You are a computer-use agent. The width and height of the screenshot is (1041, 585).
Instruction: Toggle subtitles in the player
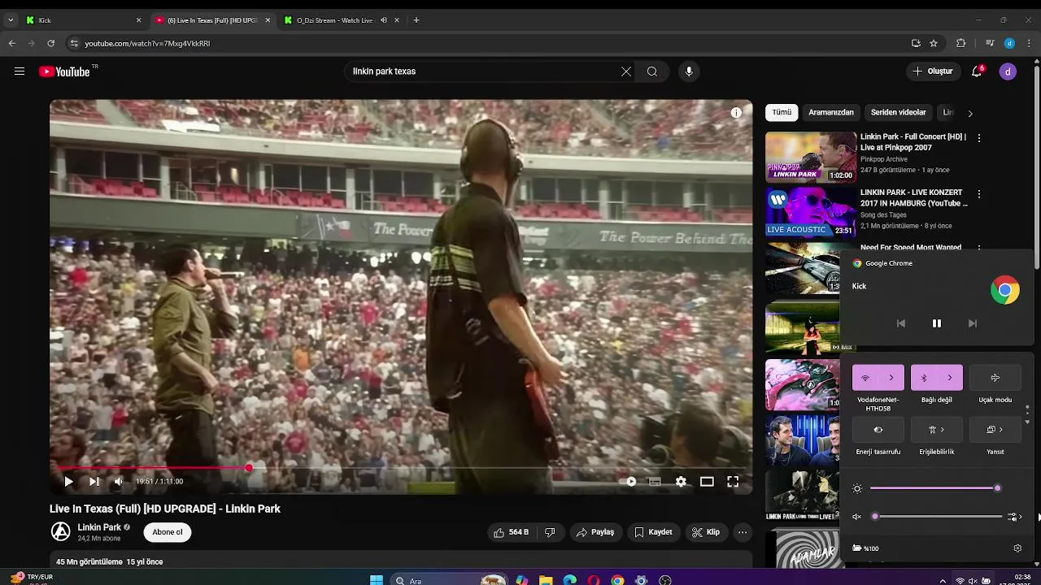tap(655, 482)
